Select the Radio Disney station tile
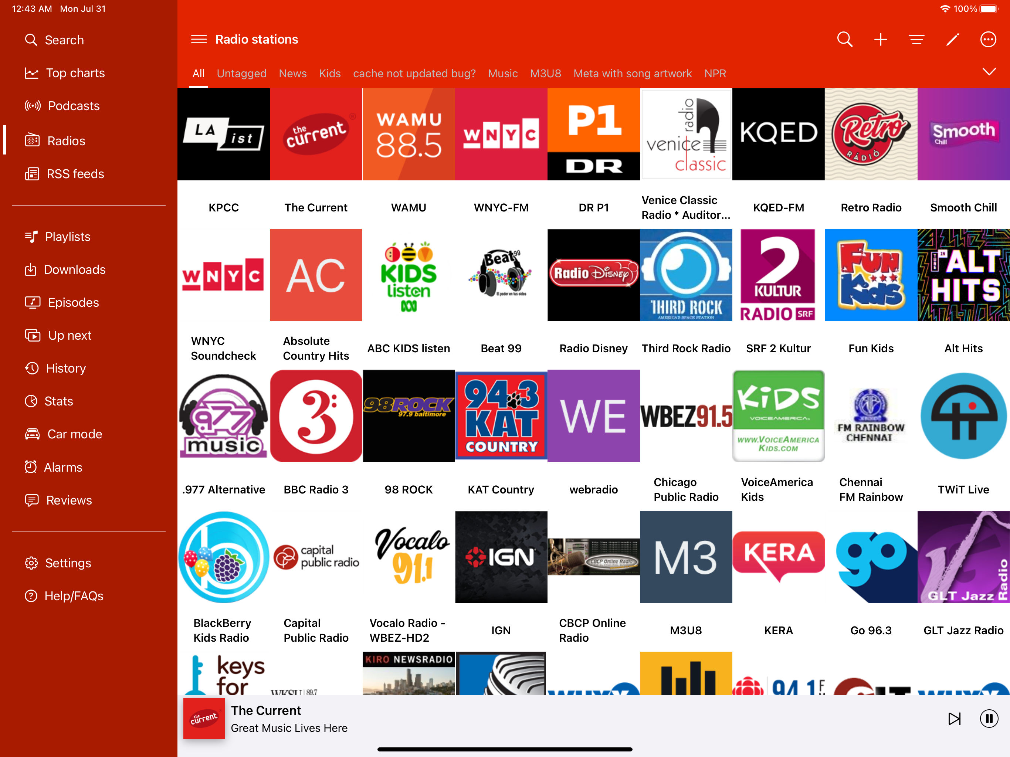The height and width of the screenshot is (757, 1010). [x=593, y=275]
